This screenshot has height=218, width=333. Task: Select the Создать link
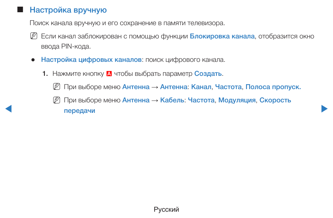point(208,73)
